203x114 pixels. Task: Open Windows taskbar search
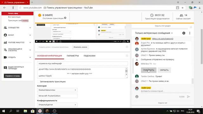pos(11,111)
